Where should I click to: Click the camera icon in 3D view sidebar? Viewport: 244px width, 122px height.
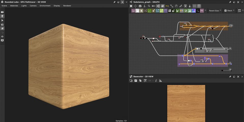click(x=2, y=12)
